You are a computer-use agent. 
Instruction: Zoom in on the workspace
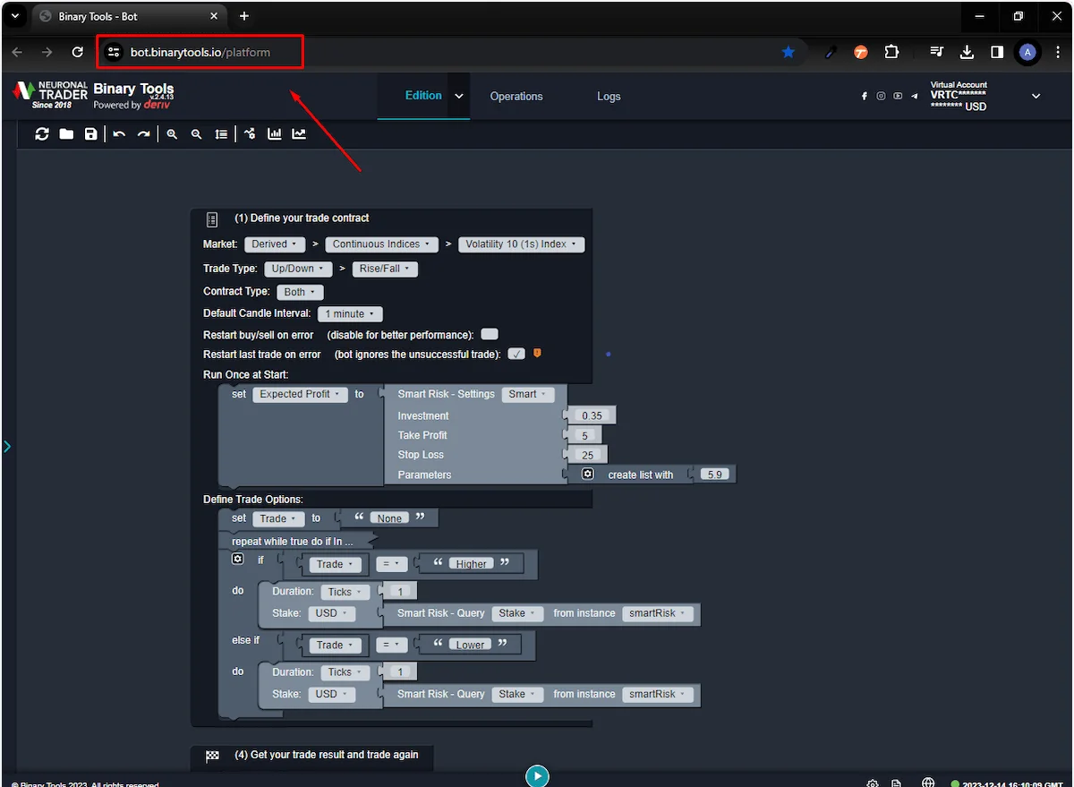click(172, 134)
